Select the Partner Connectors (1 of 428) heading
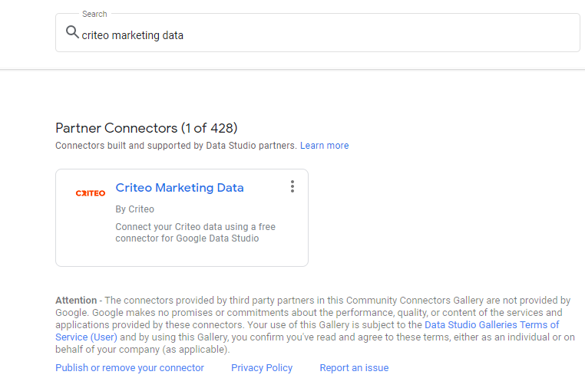The image size is (585, 388). tap(146, 128)
